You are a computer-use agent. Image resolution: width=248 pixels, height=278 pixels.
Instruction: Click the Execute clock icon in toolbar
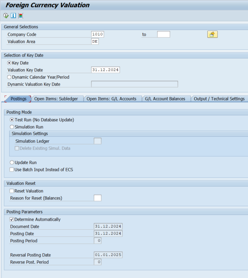tap(6, 15)
